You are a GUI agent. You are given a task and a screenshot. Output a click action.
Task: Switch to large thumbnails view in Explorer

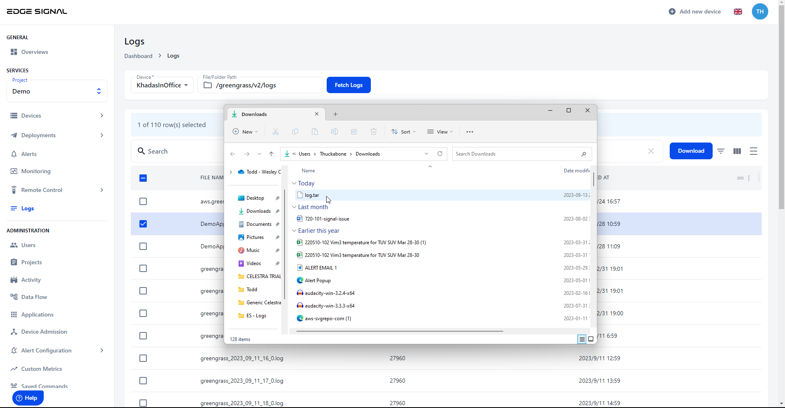coord(591,339)
